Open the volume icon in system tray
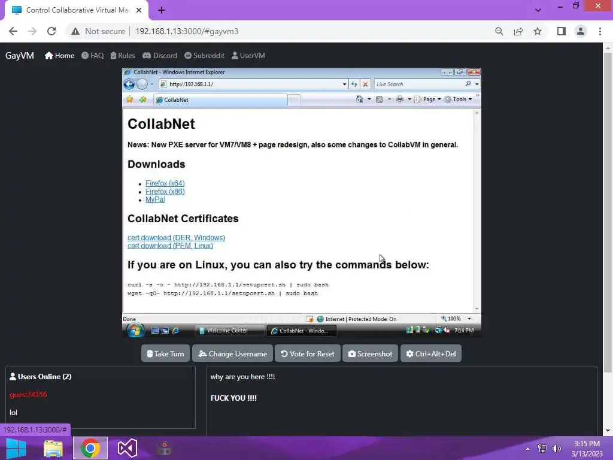Screen dimensions: 613x460 tap(556, 449)
